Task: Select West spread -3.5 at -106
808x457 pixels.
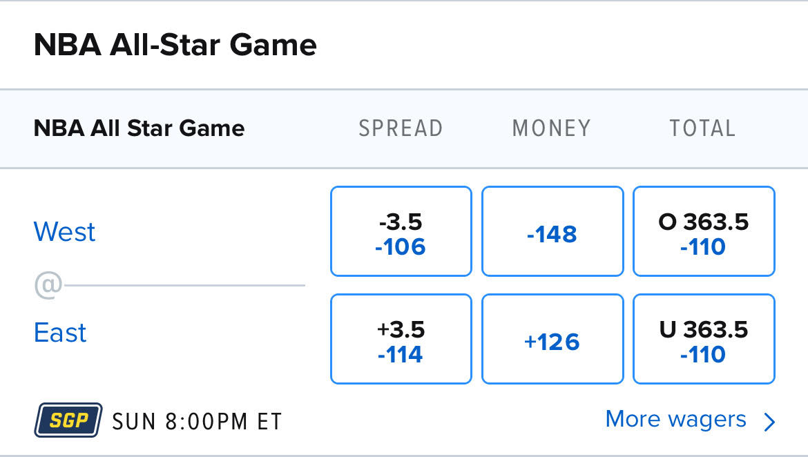Action: 401,231
